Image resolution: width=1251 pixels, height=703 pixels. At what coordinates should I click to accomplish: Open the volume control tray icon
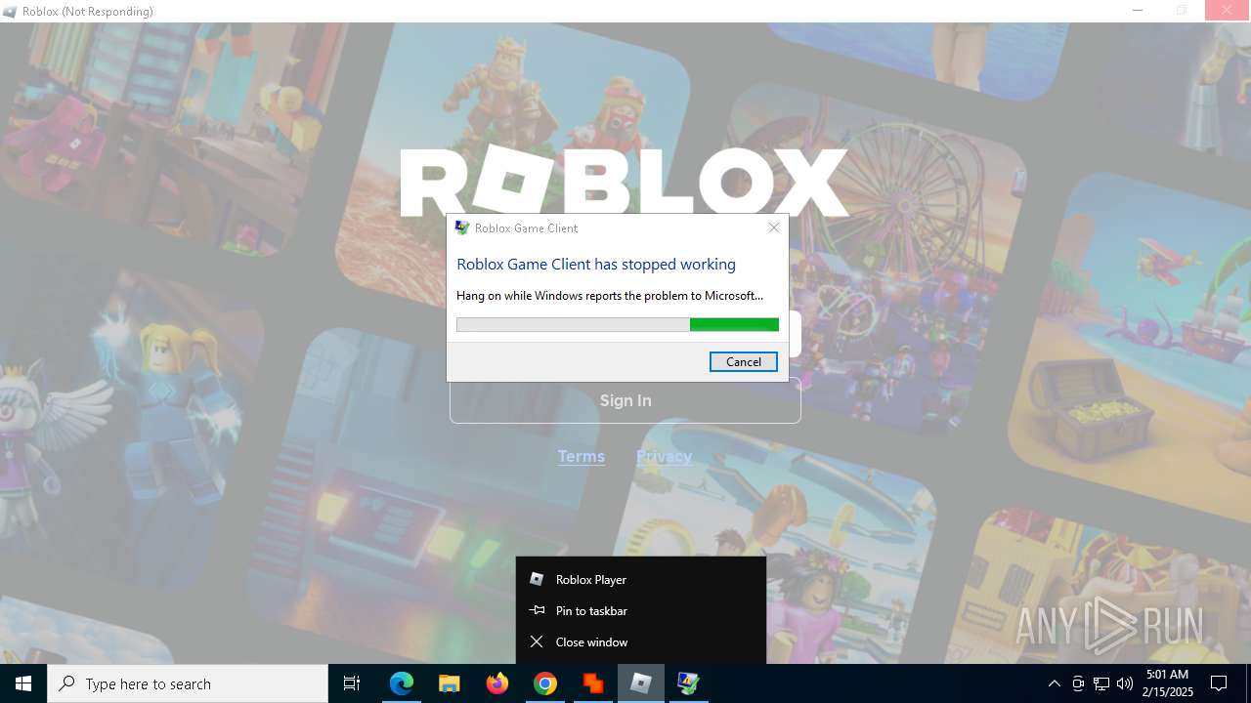click(1124, 683)
